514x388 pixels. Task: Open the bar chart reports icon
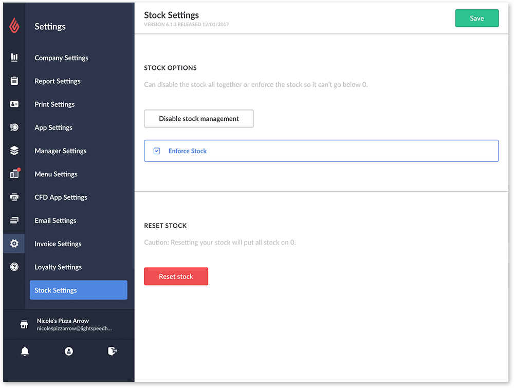point(14,58)
